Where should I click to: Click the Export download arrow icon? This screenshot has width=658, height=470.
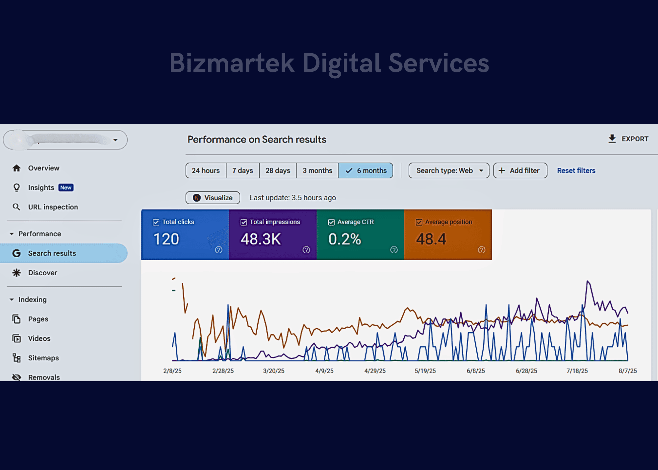point(612,139)
